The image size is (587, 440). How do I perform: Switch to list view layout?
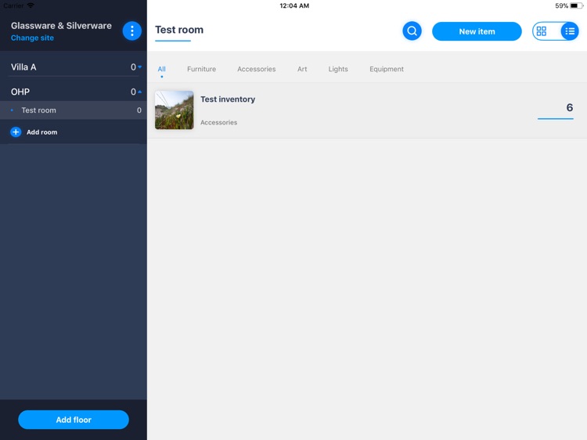[570, 31]
